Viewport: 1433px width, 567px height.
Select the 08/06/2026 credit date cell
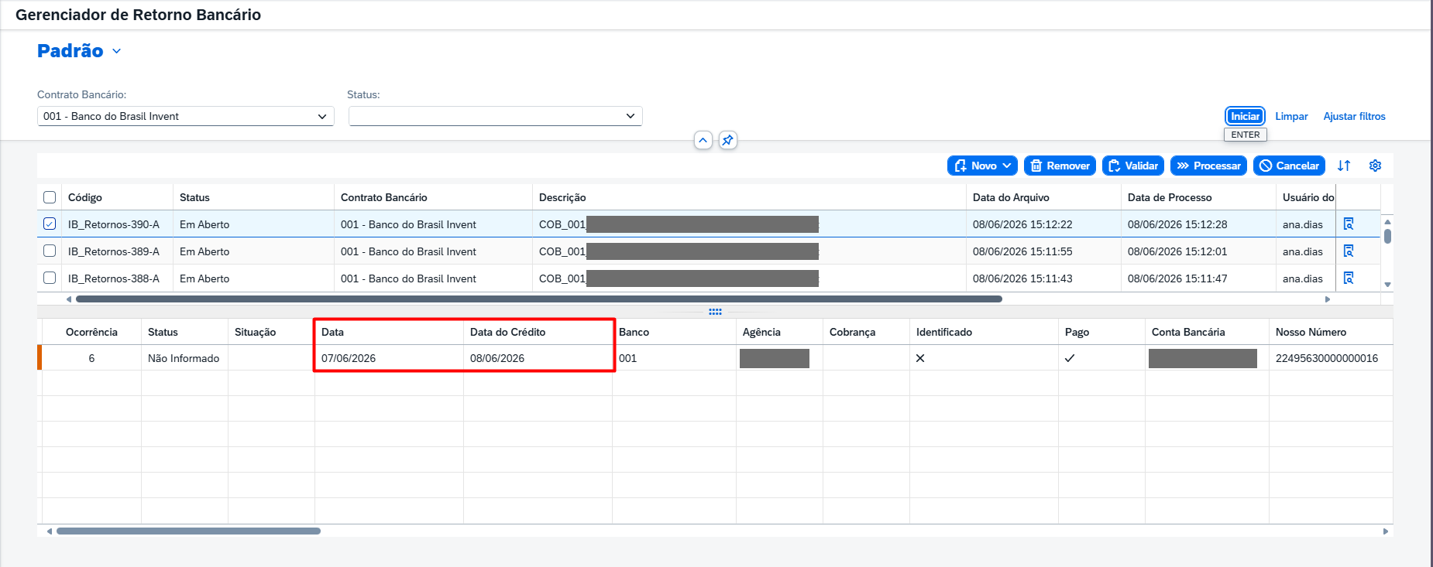coord(538,358)
